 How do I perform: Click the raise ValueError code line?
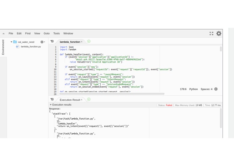[96, 62]
